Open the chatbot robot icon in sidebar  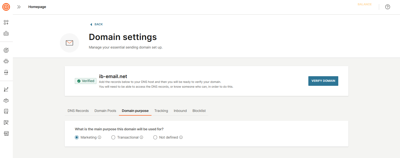[x=6, y=61]
